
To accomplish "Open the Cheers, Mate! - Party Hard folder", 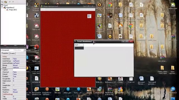I will [x=162, y=70].
